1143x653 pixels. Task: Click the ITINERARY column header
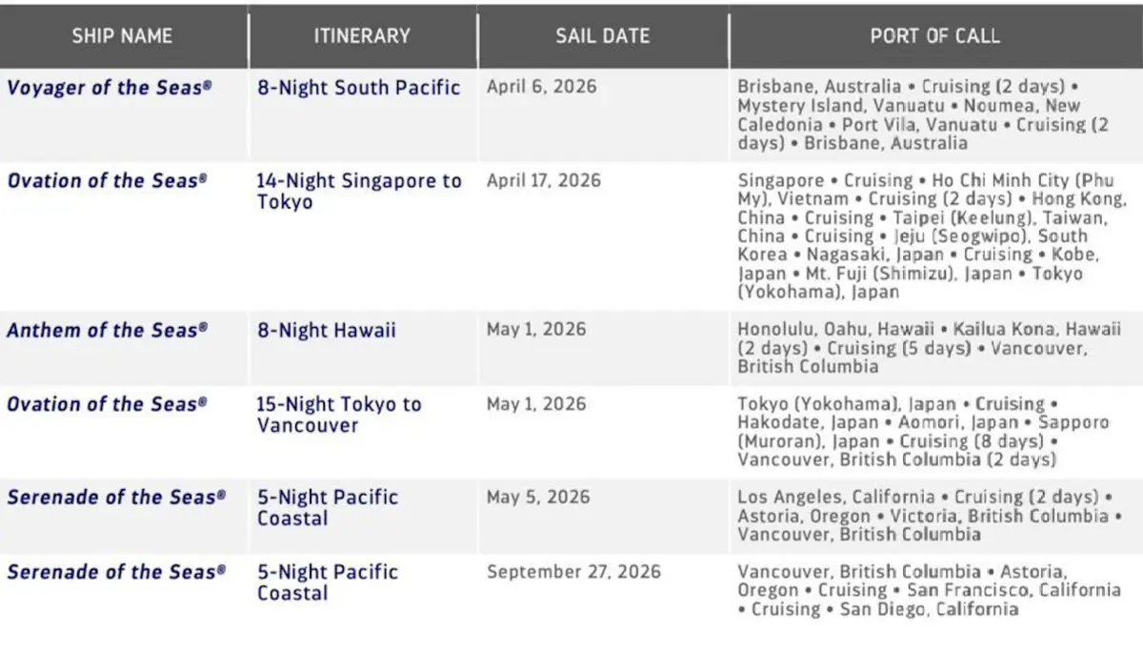[x=362, y=36]
